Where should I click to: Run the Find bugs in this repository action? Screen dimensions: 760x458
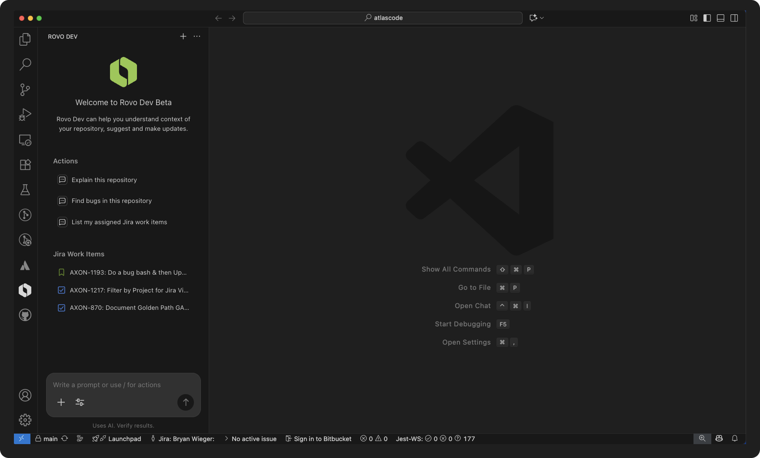point(105,201)
